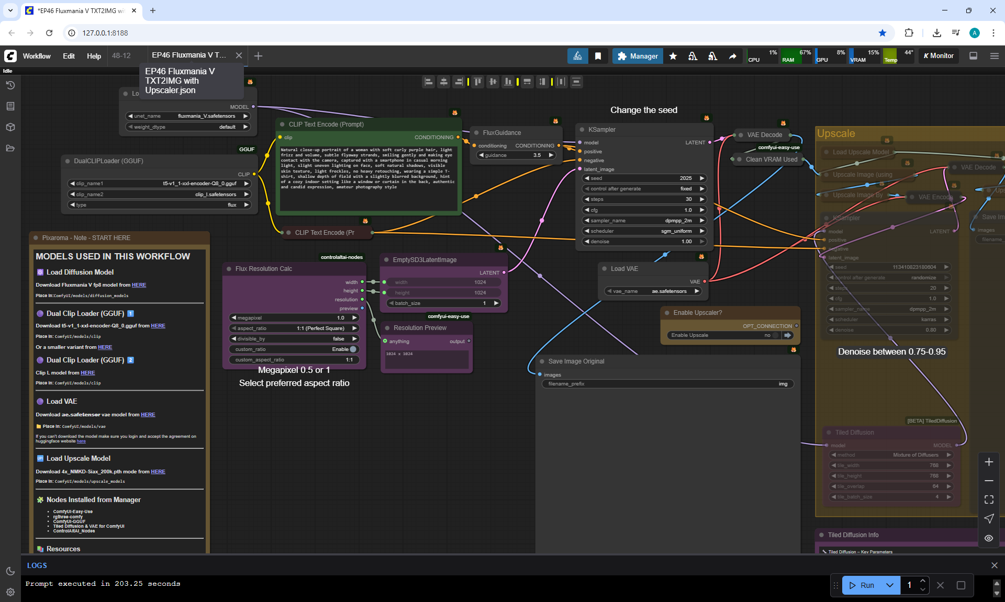Click the fit view icon on canvas
The width and height of the screenshot is (1005, 602).
click(x=989, y=499)
